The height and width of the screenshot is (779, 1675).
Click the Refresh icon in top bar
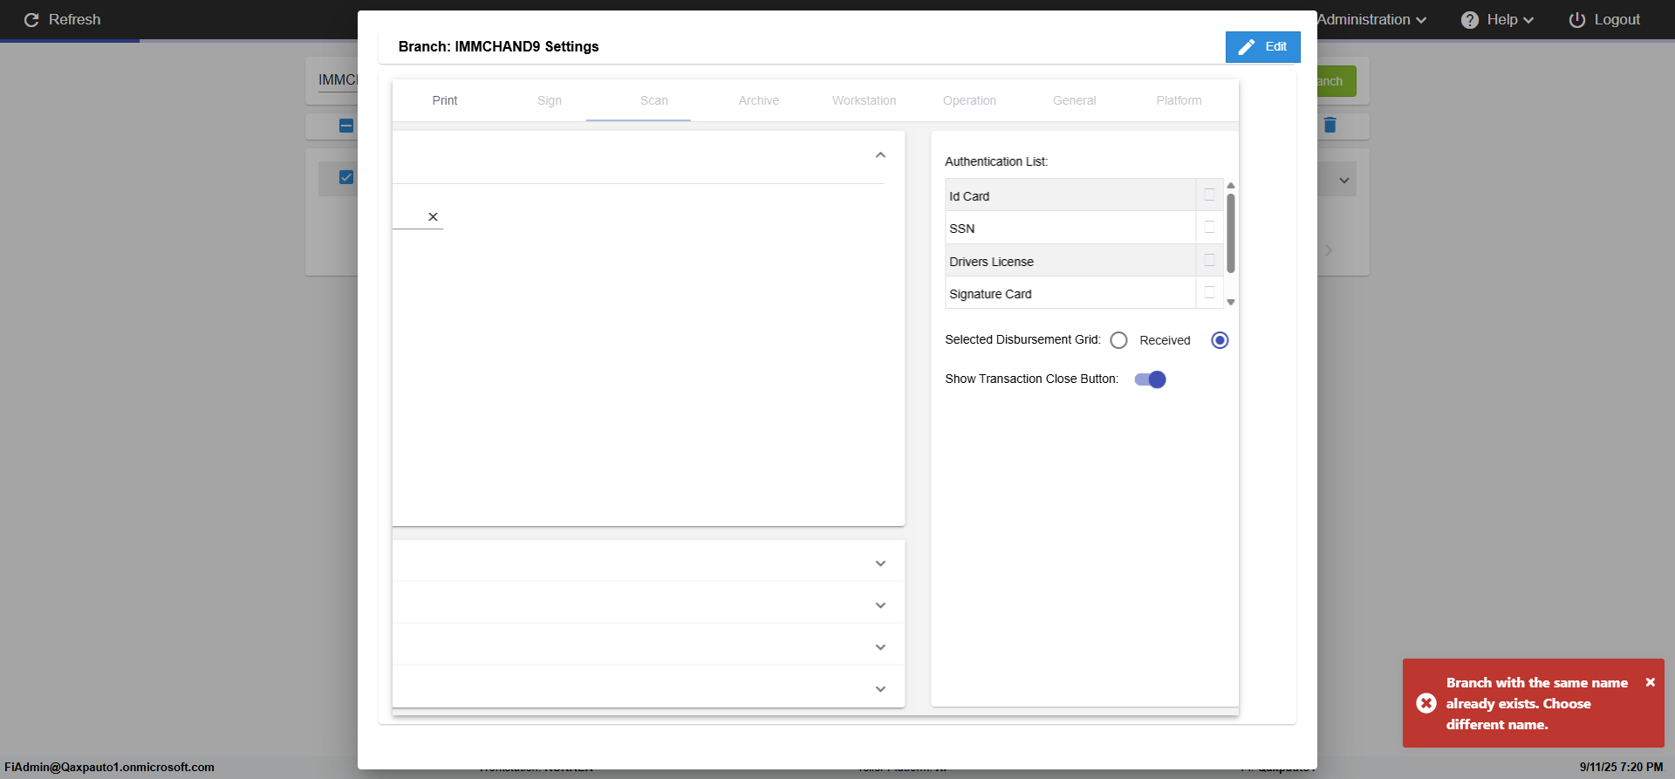pos(31,20)
